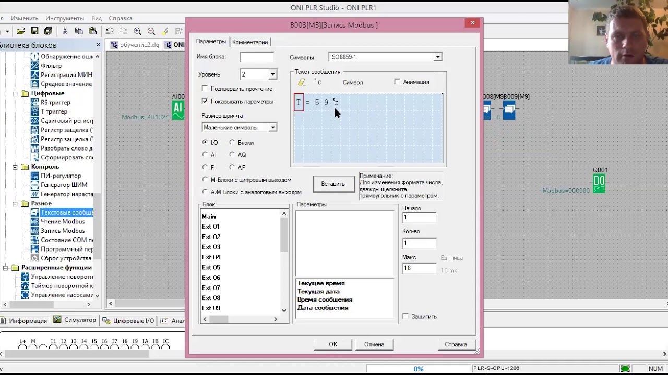Click Имя блока input field

coord(257,57)
